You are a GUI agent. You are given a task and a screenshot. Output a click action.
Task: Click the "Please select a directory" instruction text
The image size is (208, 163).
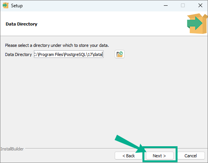point(57,45)
